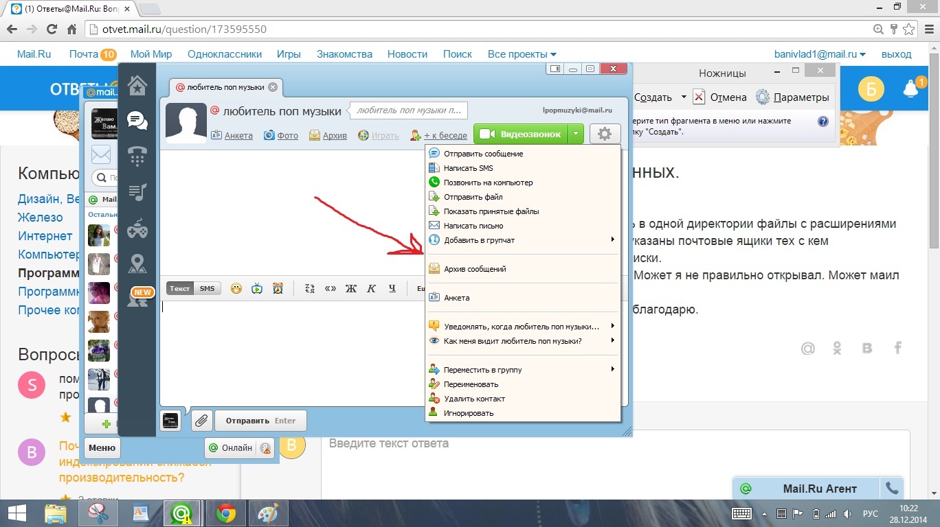Image resolution: width=940 pixels, height=527 pixels.
Task: Open Paint from the Windows taskbar
Action: [267, 513]
